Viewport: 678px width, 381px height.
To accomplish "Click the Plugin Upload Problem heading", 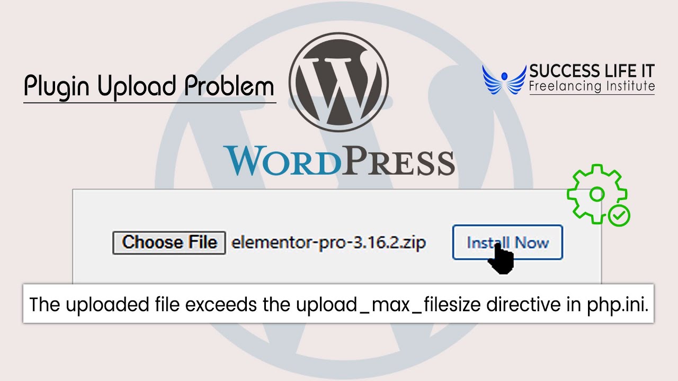I will pos(149,86).
